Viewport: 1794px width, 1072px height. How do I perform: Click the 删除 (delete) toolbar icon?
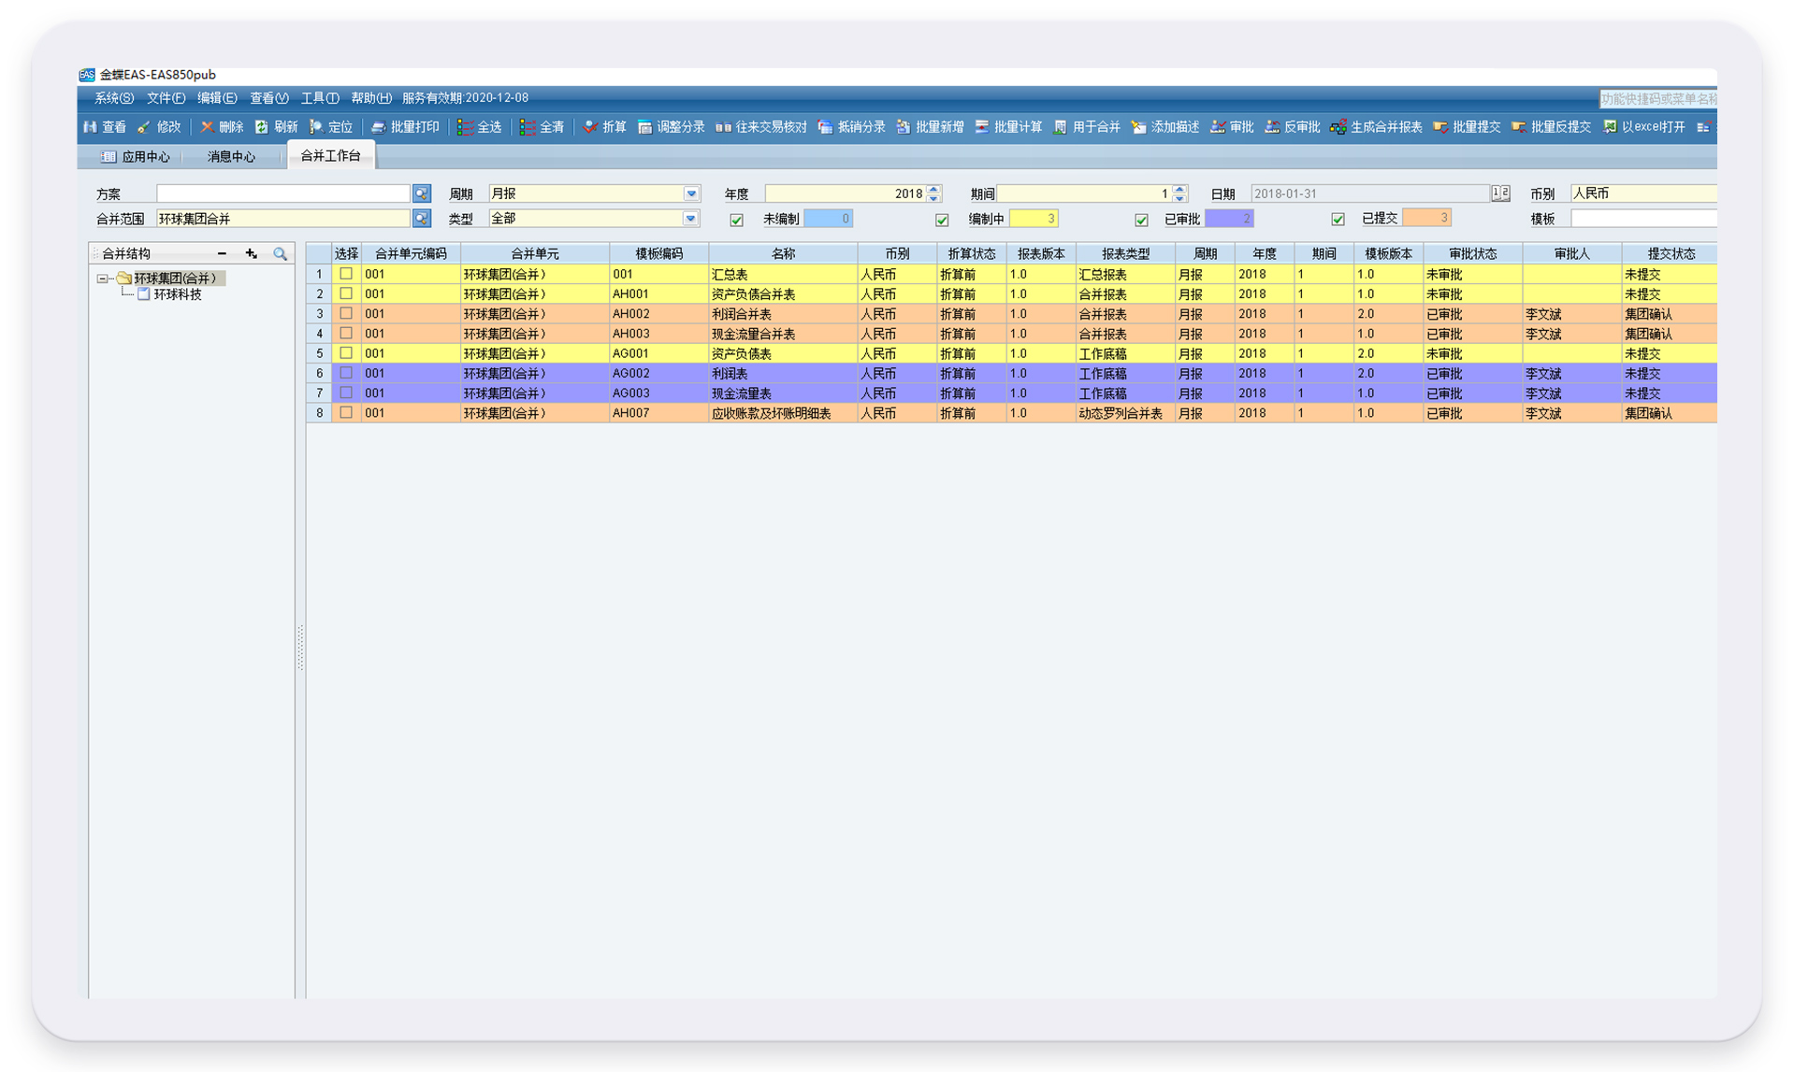pyautogui.click(x=207, y=127)
